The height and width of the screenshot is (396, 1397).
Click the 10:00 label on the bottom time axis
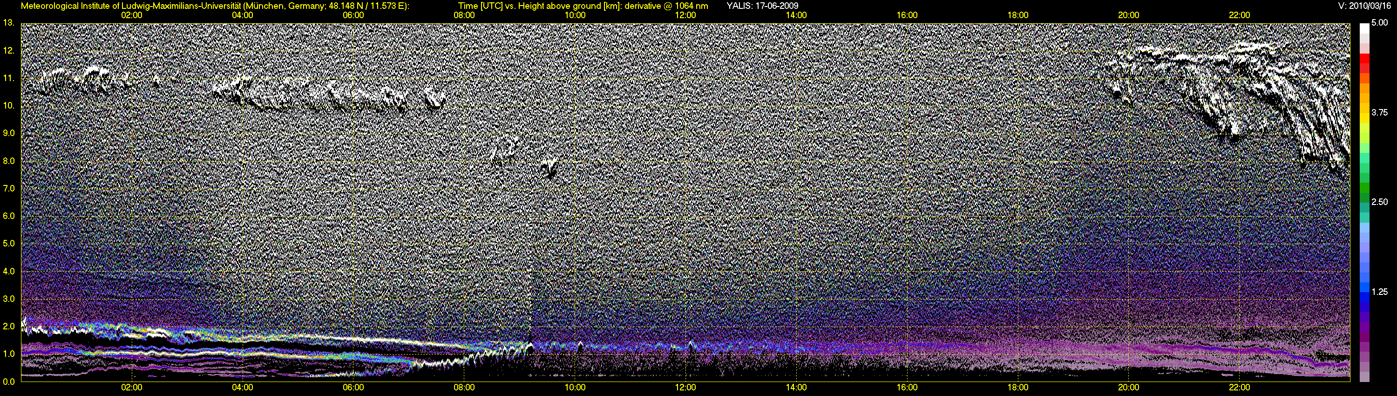pos(575,388)
